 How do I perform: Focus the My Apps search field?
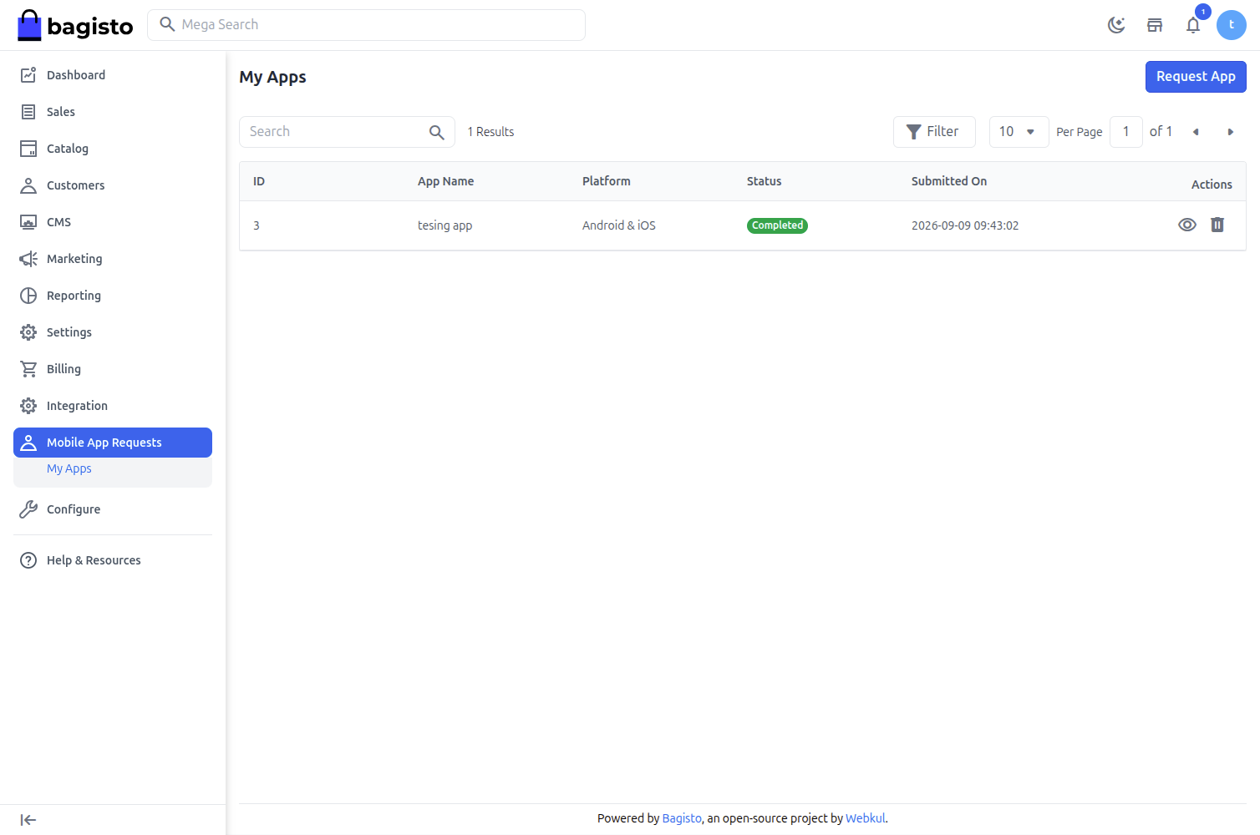[x=347, y=132]
